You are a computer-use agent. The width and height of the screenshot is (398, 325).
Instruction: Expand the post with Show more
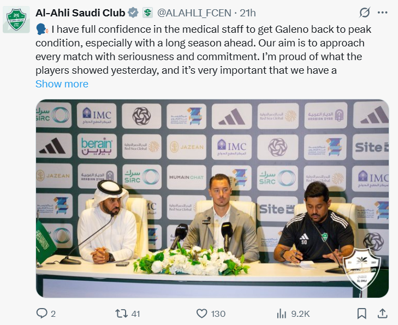pyautogui.click(x=62, y=84)
